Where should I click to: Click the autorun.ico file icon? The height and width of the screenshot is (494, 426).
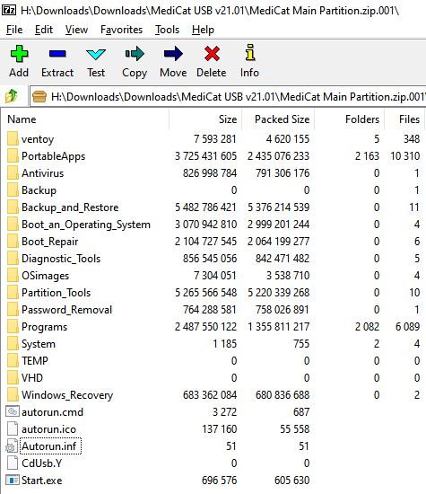coord(13,428)
